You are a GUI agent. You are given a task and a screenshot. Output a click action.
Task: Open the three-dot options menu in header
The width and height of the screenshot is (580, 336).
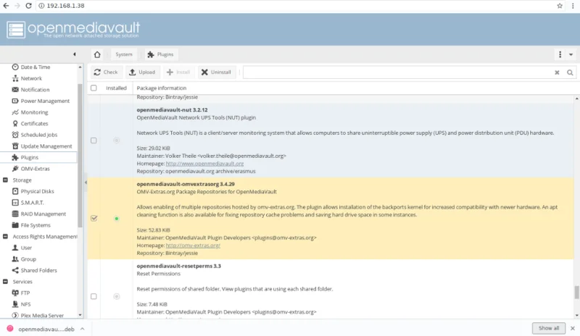[560, 54]
